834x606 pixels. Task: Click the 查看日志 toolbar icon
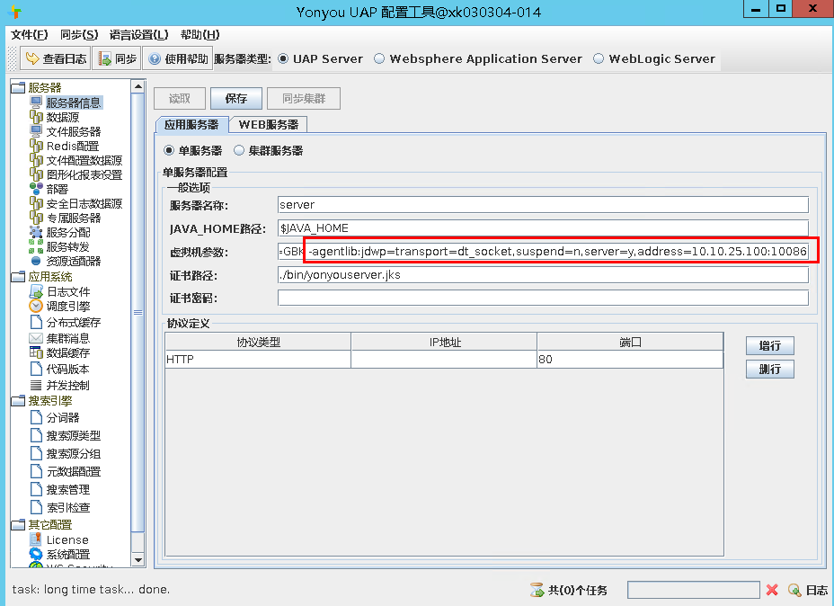click(32, 58)
